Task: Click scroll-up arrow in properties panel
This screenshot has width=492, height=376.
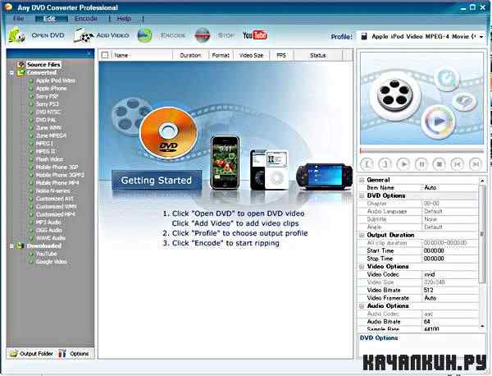Action: [x=482, y=181]
